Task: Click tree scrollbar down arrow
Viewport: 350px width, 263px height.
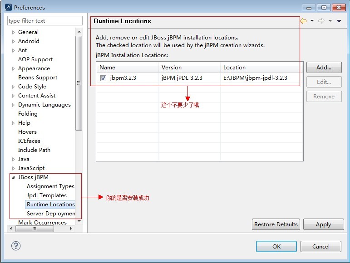Action: [79, 221]
